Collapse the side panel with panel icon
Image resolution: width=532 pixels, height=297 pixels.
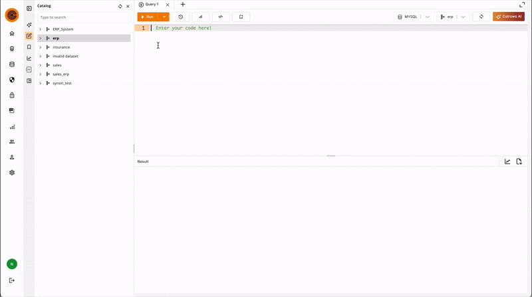[29, 8]
